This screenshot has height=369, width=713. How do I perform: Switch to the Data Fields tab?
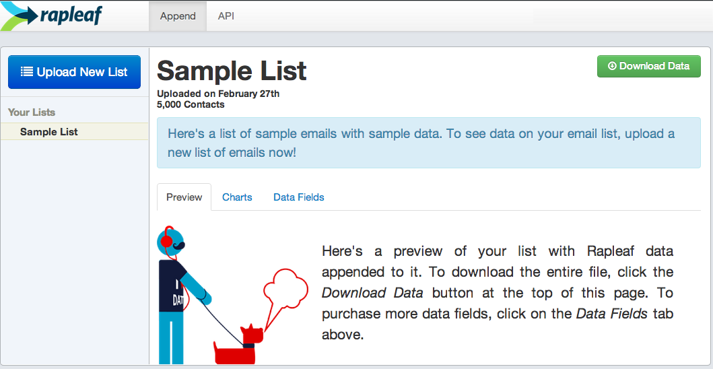[x=299, y=197]
